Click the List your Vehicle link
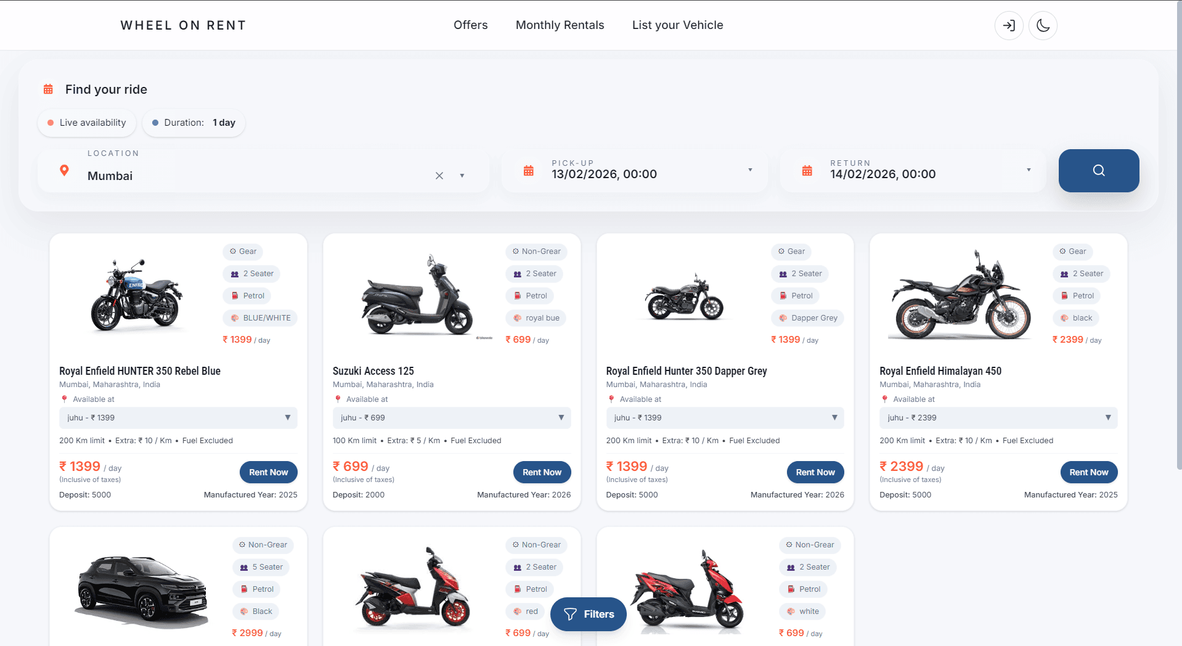This screenshot has width=1182, height=646. coord(677,25)
